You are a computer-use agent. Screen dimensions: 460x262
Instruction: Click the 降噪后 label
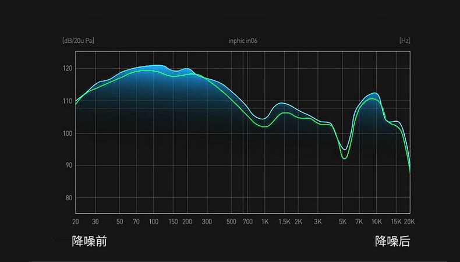tap(392, 241)
